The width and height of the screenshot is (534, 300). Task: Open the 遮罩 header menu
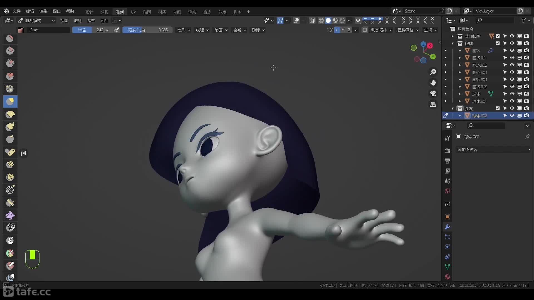[91, 21]
